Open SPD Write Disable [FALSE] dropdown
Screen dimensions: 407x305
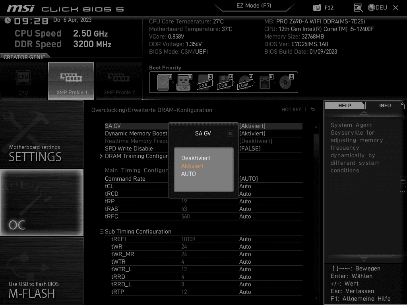pyautogui.click(x=250, y=149)
